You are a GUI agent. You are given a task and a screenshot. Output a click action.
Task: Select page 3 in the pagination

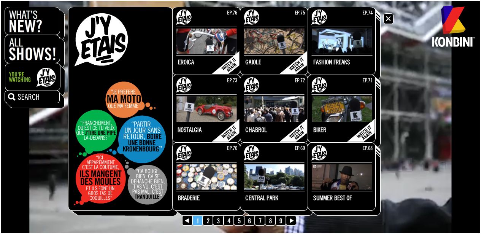click(x=218, y=221)
